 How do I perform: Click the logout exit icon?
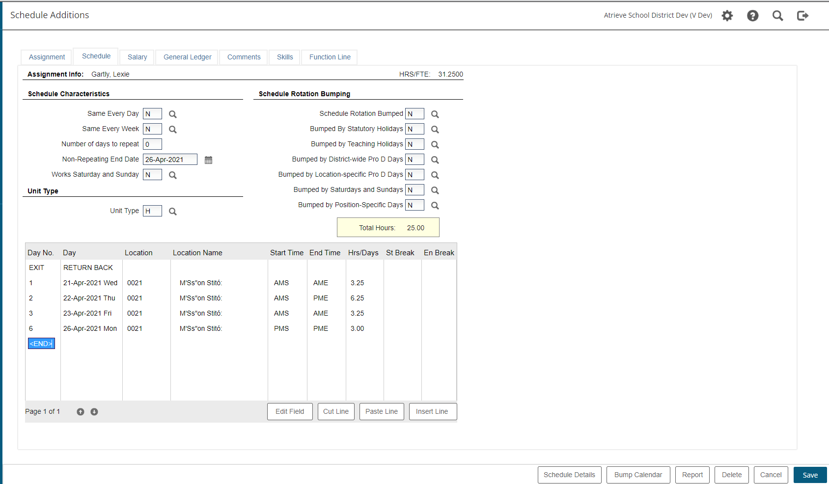[x=802, y=16]
